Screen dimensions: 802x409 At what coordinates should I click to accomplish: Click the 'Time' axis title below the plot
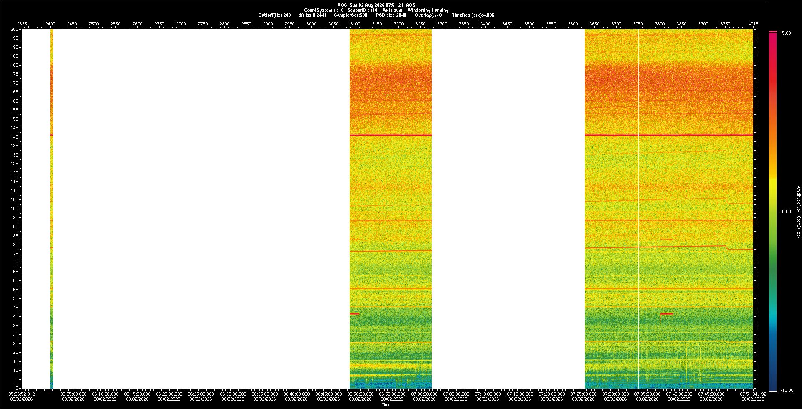[x=386, y=405]
